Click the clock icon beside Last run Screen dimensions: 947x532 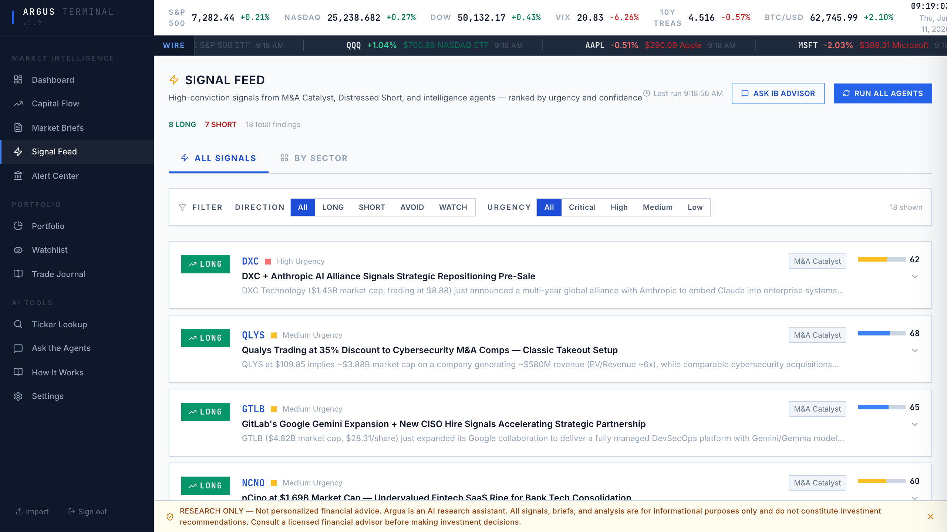[647, 93]
